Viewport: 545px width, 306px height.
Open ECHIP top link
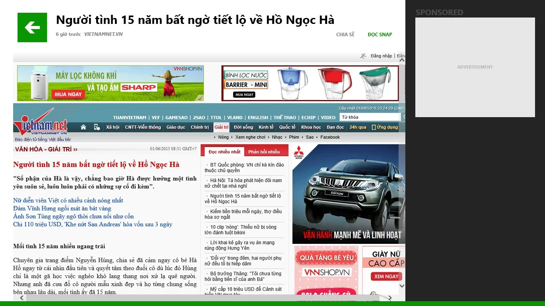(308, 118)
